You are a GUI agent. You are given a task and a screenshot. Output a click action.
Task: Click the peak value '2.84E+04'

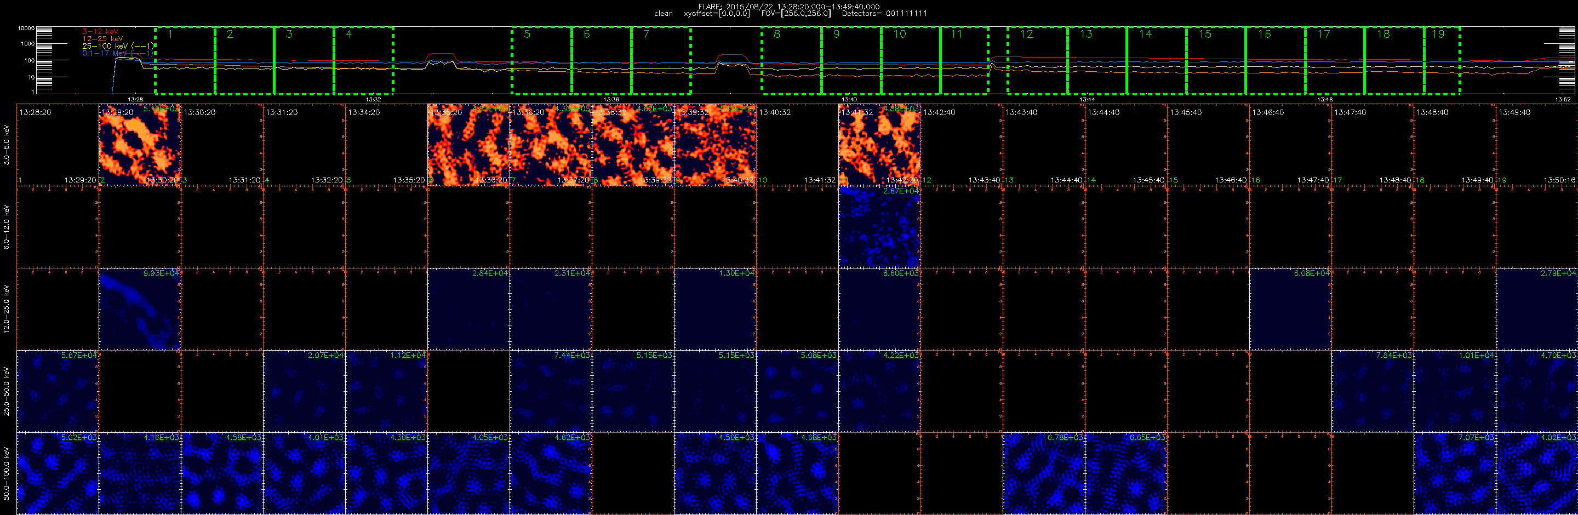point(490,273)
